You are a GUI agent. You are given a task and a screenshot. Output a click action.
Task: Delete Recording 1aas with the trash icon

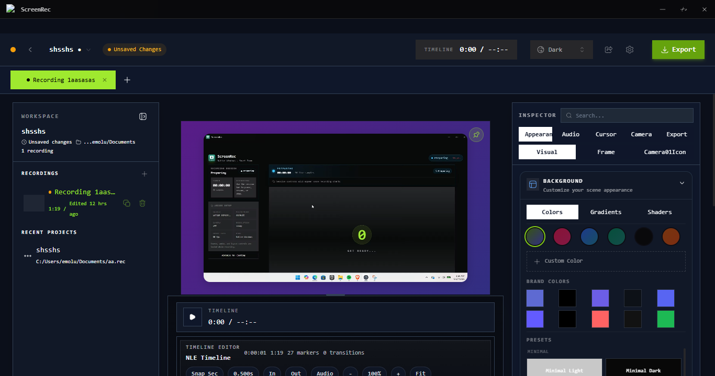pyautogui.click(x=142, y=203)
